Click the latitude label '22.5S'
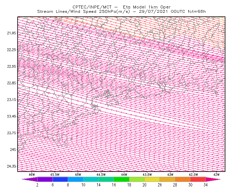The height and width of the screenshot is (188, 243). pos(12,66)
